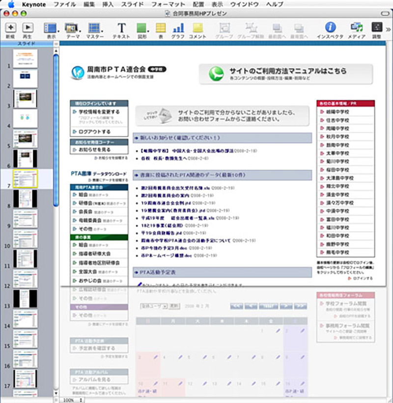
Task: Select slide 16 thumbnail
Action: (25, 359)
